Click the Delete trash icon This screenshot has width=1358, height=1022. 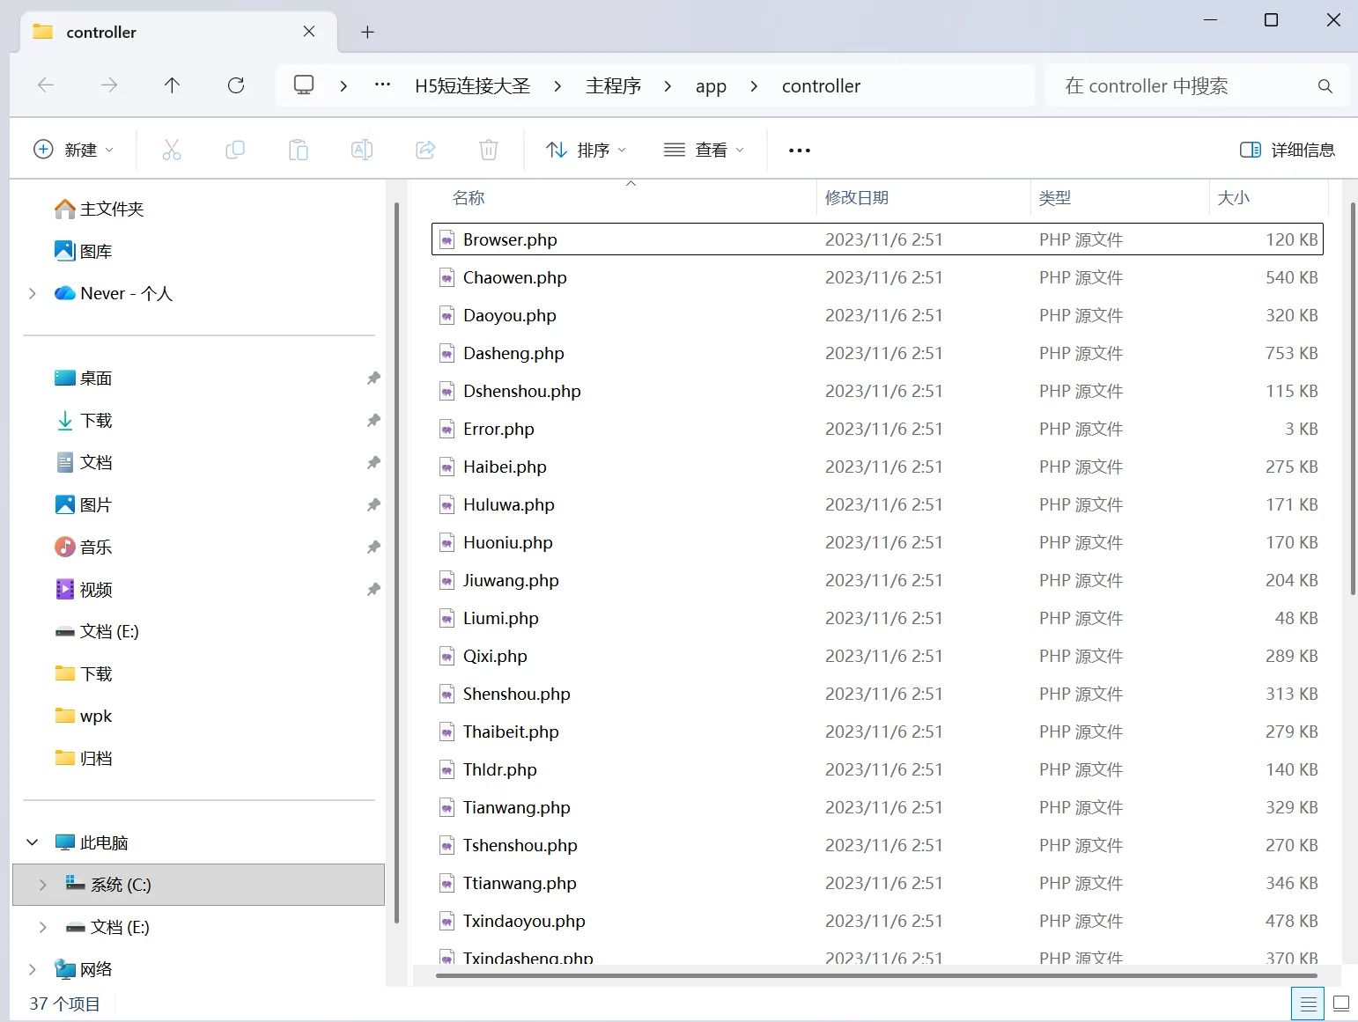pyautogui.click(x=489, y=150)
